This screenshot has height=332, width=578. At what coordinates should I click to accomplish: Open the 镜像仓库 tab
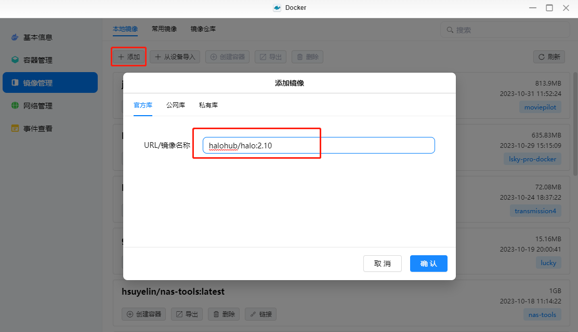[x=203, y=29]
